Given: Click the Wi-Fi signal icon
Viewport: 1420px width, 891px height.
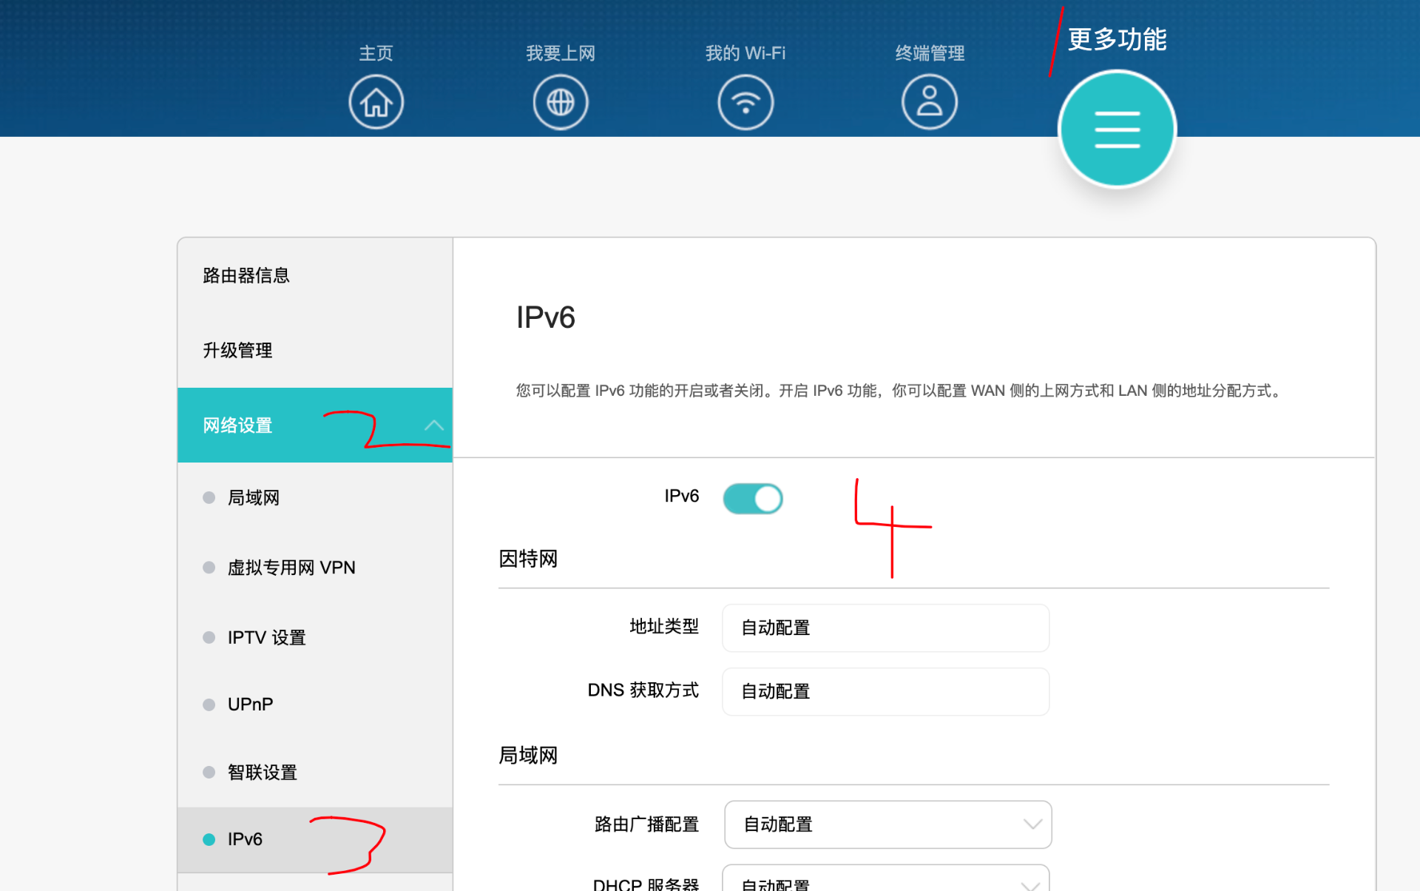Looking at the screenshot, I should point(745,102).
